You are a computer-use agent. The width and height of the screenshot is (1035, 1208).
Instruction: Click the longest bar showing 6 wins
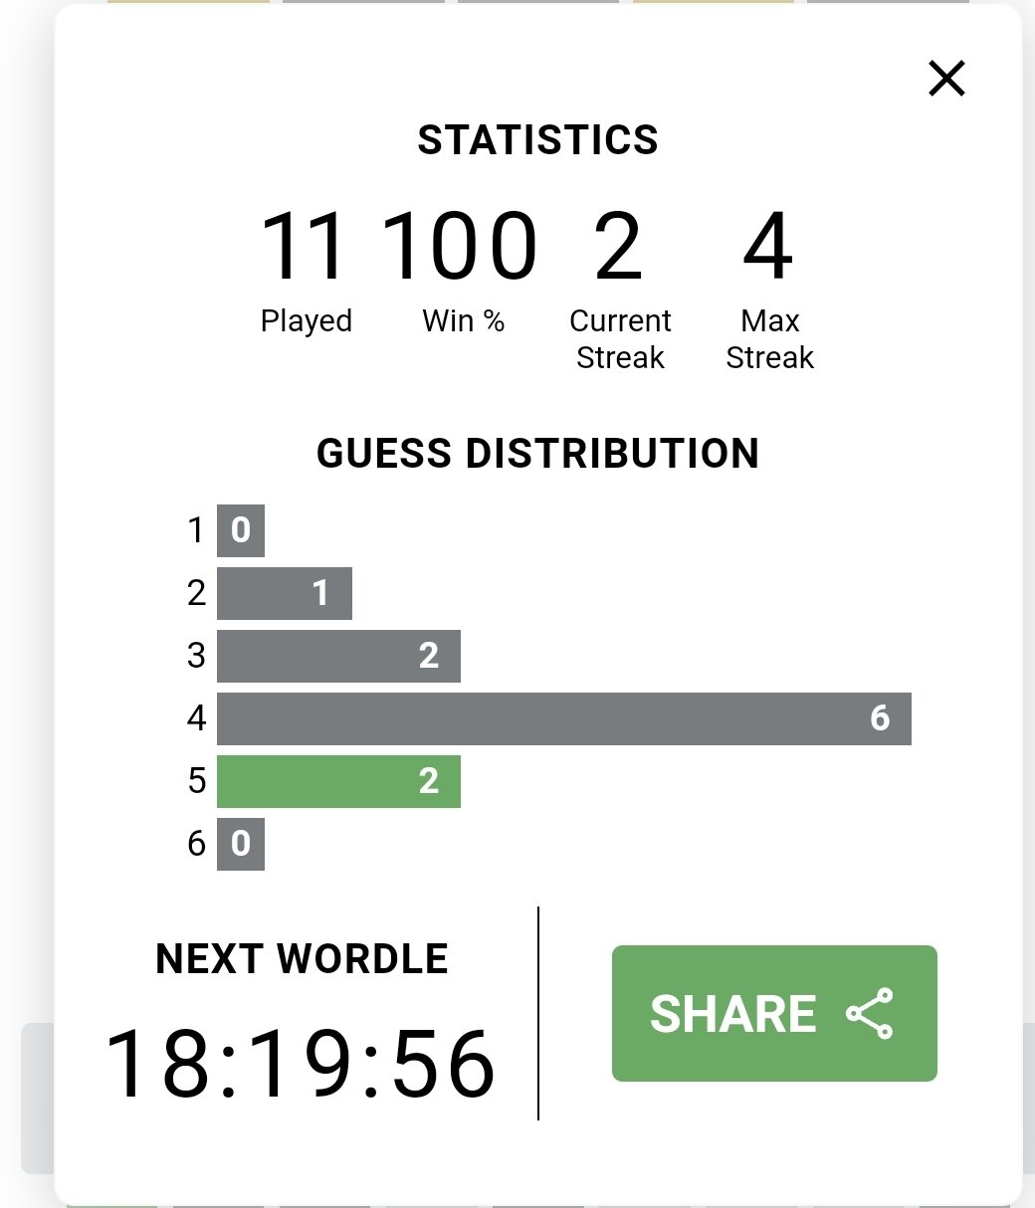[564, 718]
